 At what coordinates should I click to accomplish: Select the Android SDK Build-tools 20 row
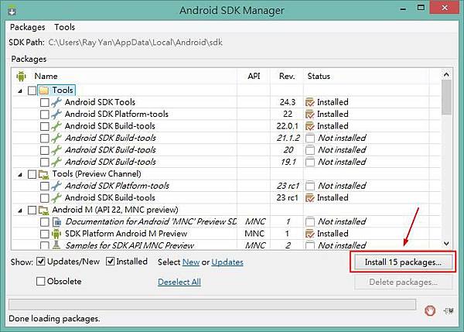[227, 150]
